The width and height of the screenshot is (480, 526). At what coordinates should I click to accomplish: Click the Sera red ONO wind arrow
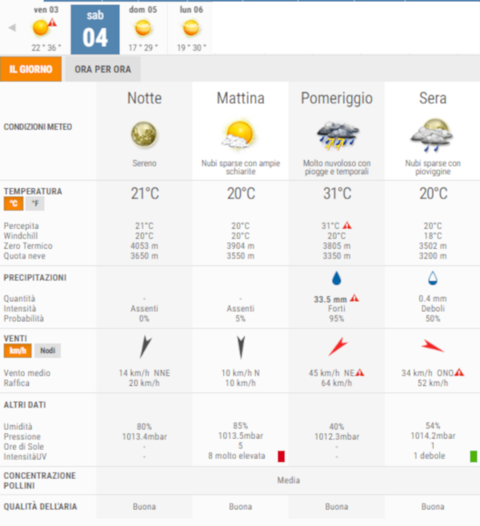tap(433, 346)
